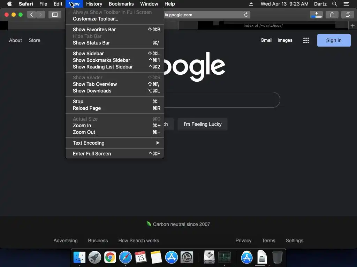Add a new tab with plus button
357x267 pixels.
pyautogui.click(x=352, y=25)
